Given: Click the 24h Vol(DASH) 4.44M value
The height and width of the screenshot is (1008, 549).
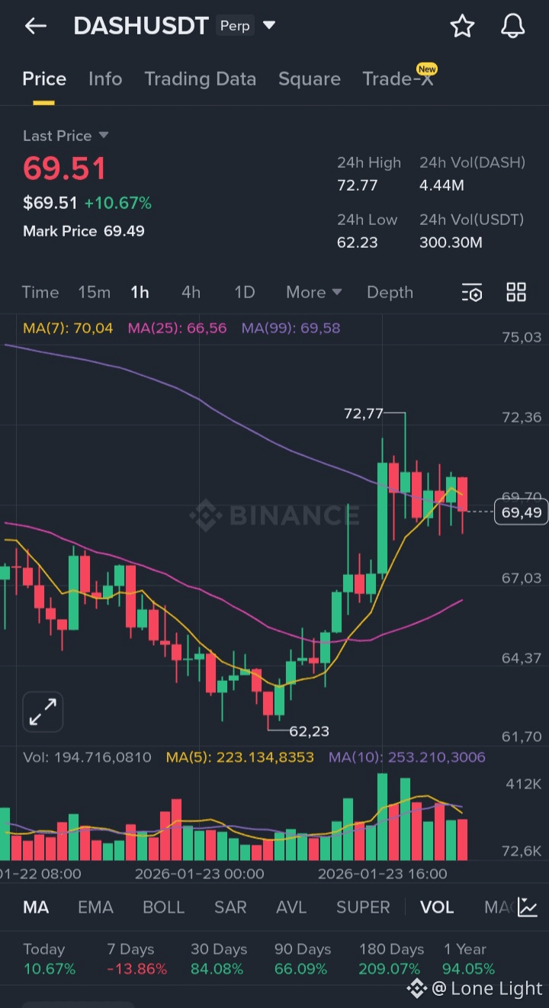Looking at the screenshot, I should click(442, 185).
